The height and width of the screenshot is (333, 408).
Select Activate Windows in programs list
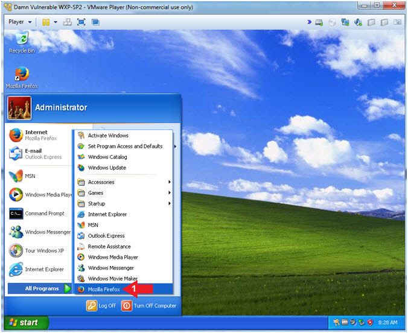click(124, 136)
